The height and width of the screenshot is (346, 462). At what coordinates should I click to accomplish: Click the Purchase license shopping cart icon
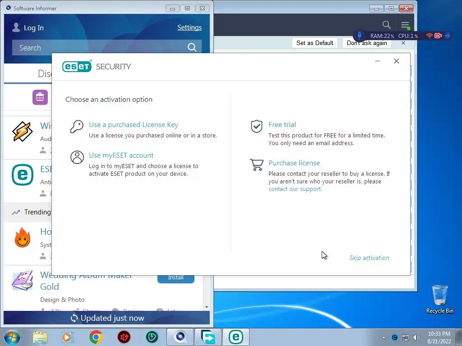coord(257,165)
